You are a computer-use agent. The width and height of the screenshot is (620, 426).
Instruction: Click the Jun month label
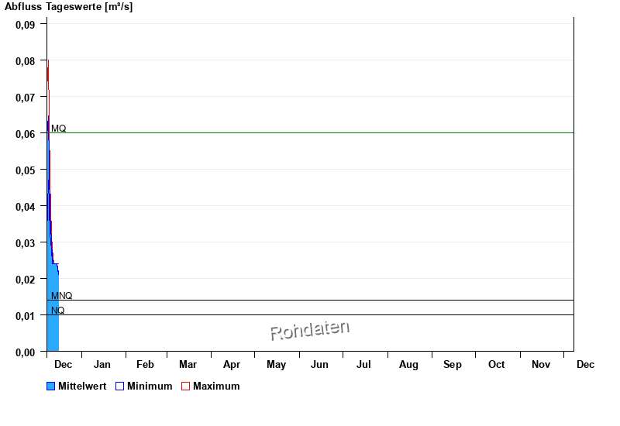tap(319, 364)
